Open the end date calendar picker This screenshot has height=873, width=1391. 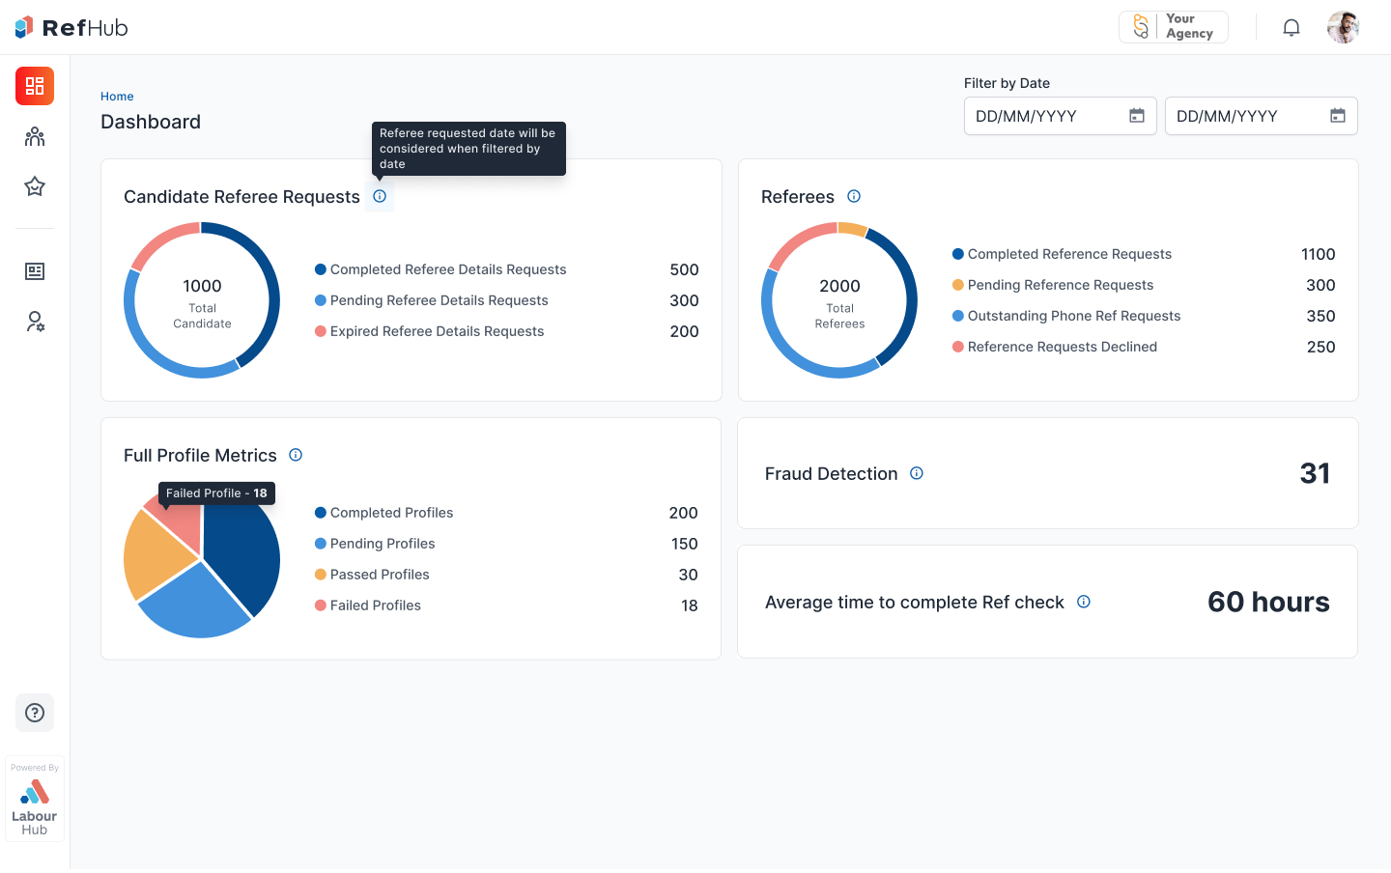click(x=1338, y=116)
